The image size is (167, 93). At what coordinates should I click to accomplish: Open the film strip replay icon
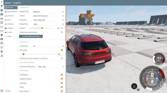(2, 35)
